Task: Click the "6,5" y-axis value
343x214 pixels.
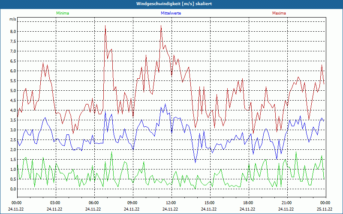Action: (13, 61)
